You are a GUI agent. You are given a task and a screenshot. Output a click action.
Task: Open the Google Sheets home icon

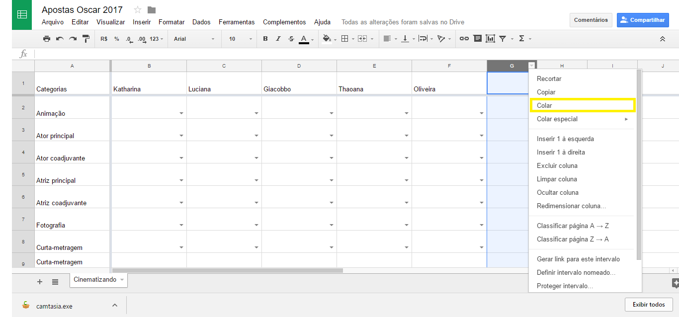tap(22, 15)
